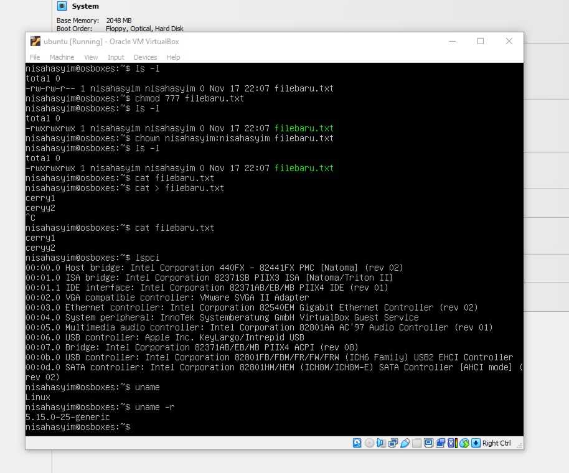Open the Input menu
The width and height of the screenshot is (569, 473).
coord(116,57)
